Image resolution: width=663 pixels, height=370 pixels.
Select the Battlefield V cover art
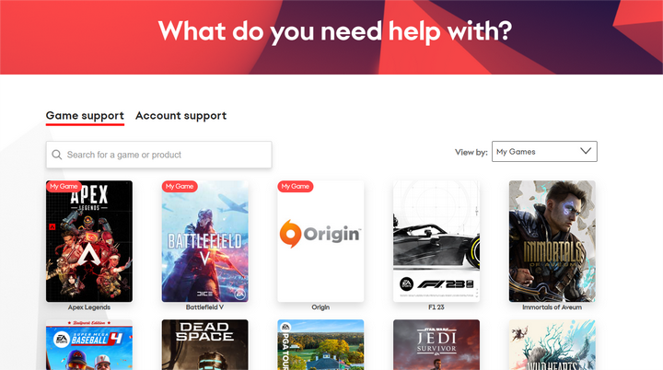point(205,241)
